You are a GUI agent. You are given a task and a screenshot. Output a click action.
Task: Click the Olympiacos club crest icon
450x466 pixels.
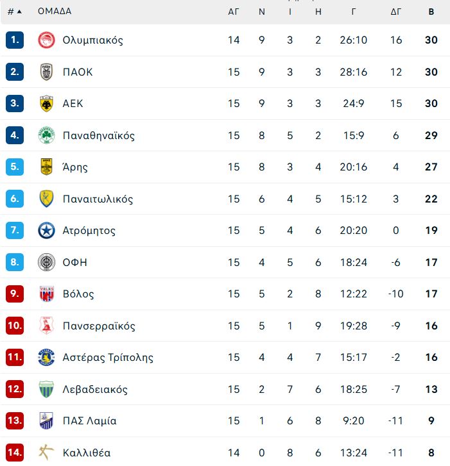(x=46, y=40)
